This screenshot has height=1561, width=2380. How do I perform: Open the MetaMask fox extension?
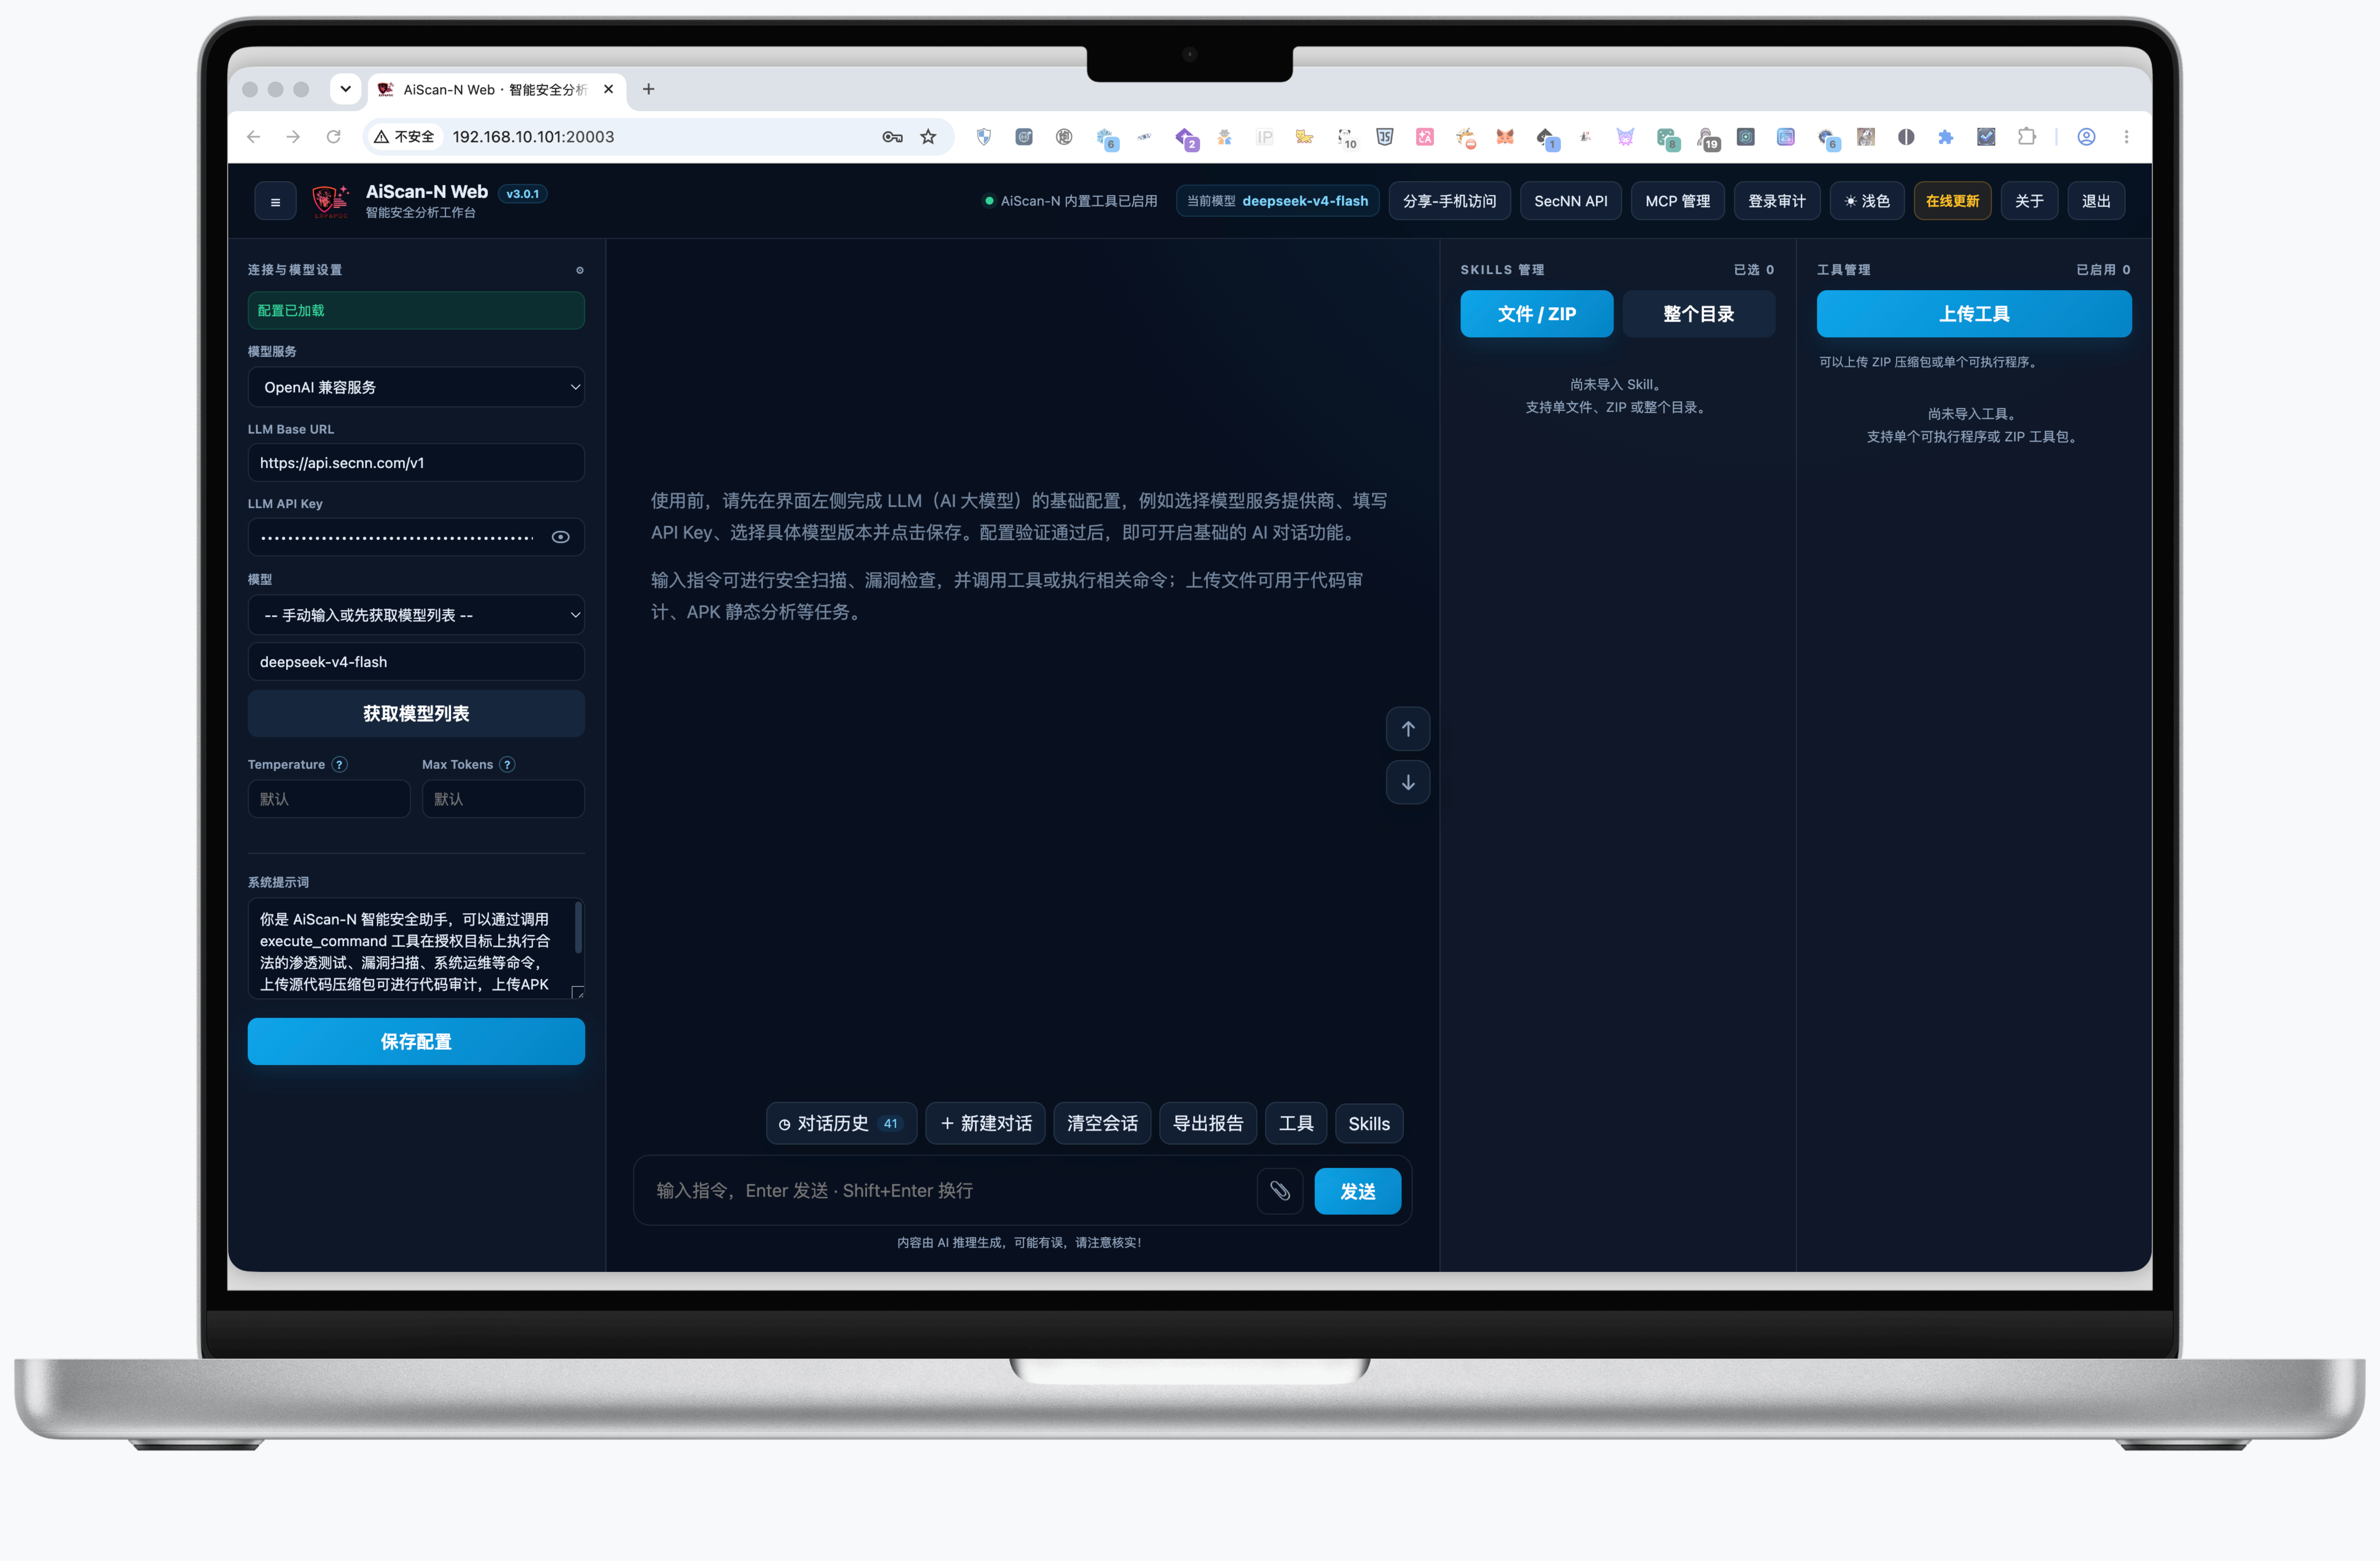(1505, 137)
